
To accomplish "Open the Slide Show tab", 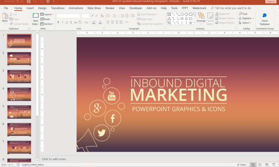I will point(94,8).
